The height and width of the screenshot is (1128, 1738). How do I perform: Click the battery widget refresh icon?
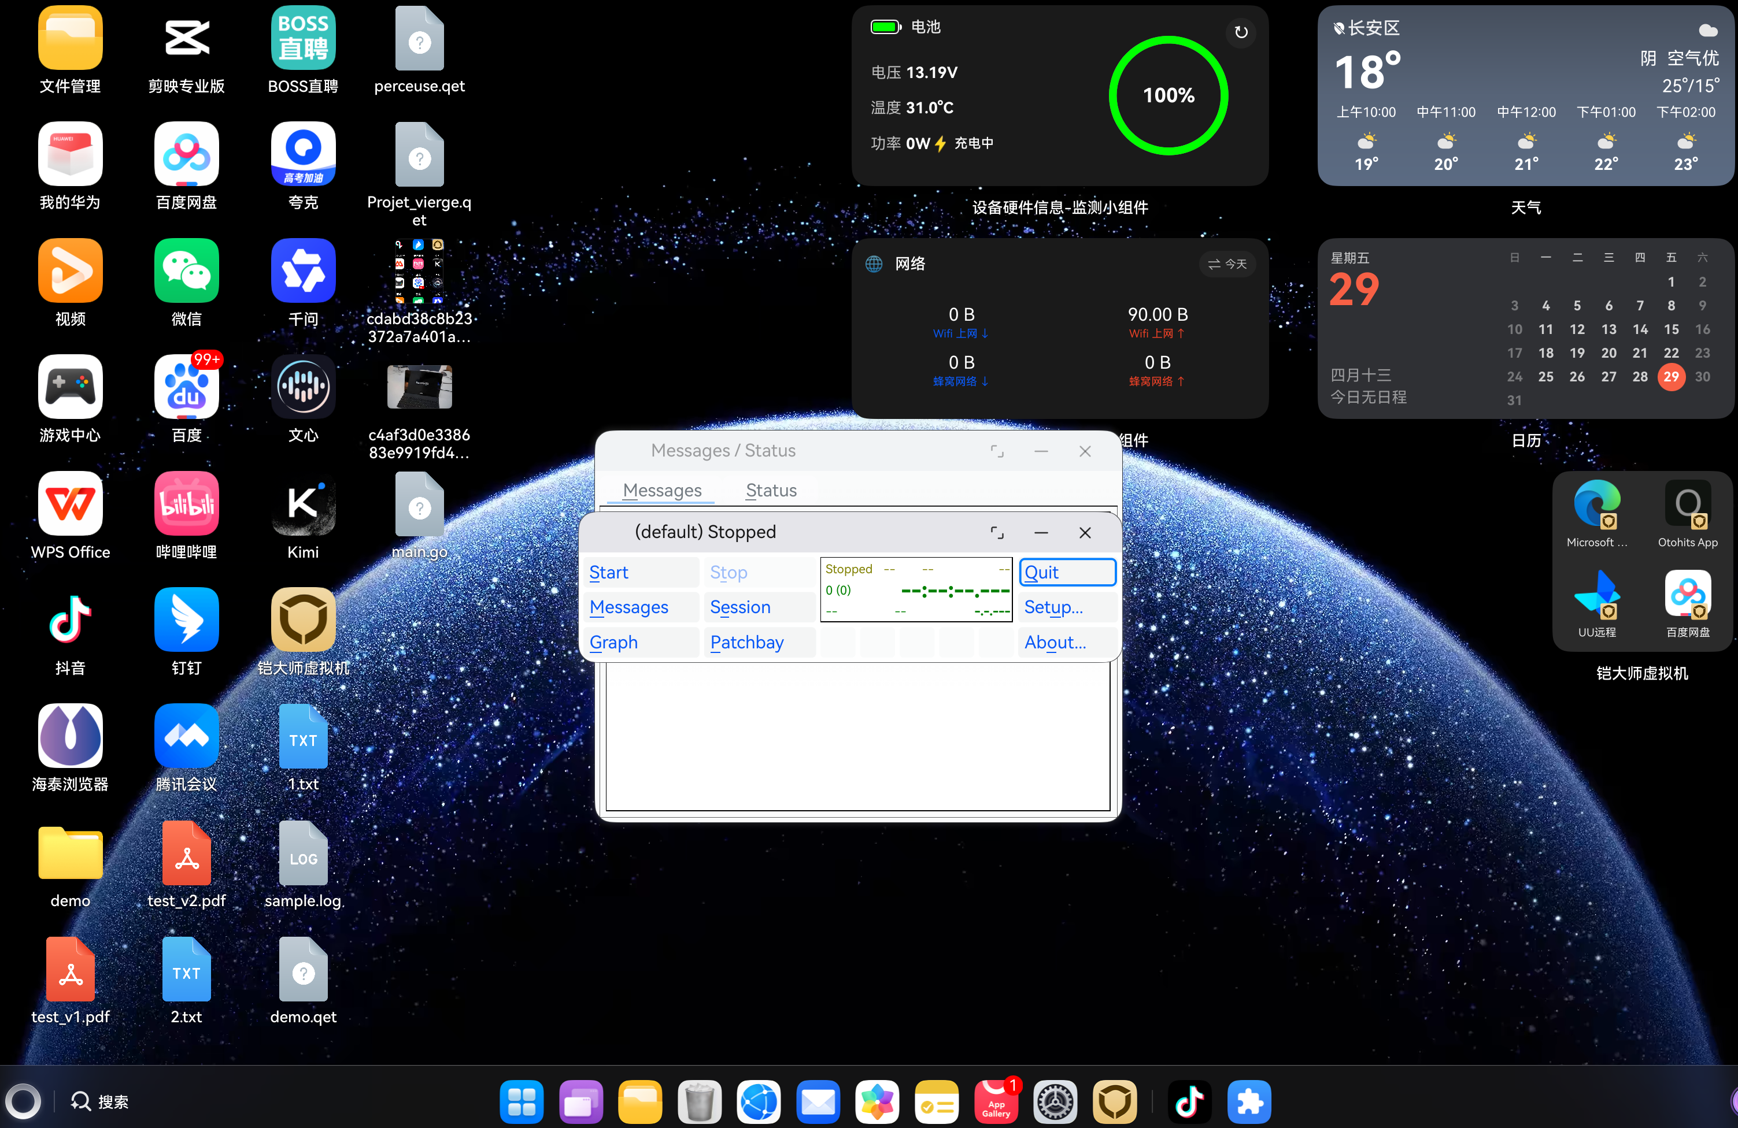[x=1241, y=32]
